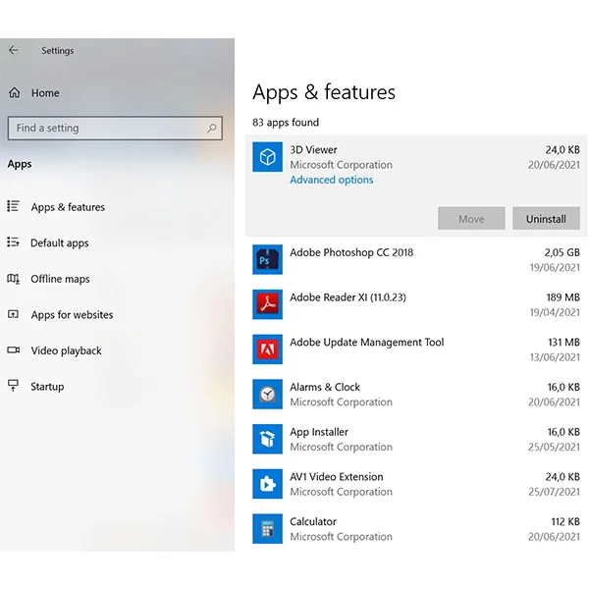Select Adobe Update Management Tool entry
The width and height of the screenshot is (589, 589).
point(416,349)
